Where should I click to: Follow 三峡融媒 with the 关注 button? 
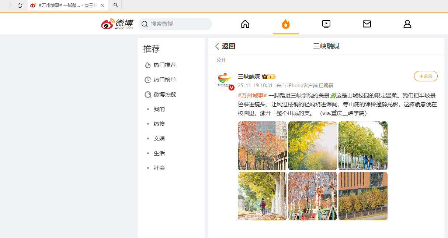[426, 76]
